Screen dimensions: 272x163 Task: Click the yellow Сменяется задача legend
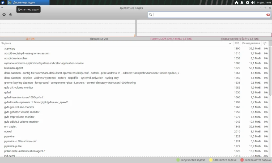point(223,160)
